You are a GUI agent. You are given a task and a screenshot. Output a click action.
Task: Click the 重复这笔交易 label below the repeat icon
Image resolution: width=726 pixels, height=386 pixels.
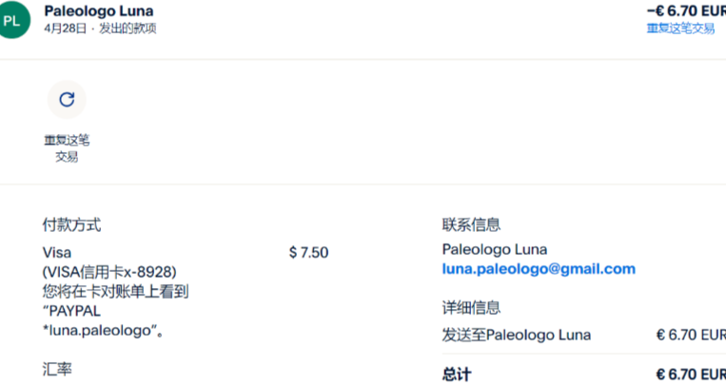[x=67, y=148]
